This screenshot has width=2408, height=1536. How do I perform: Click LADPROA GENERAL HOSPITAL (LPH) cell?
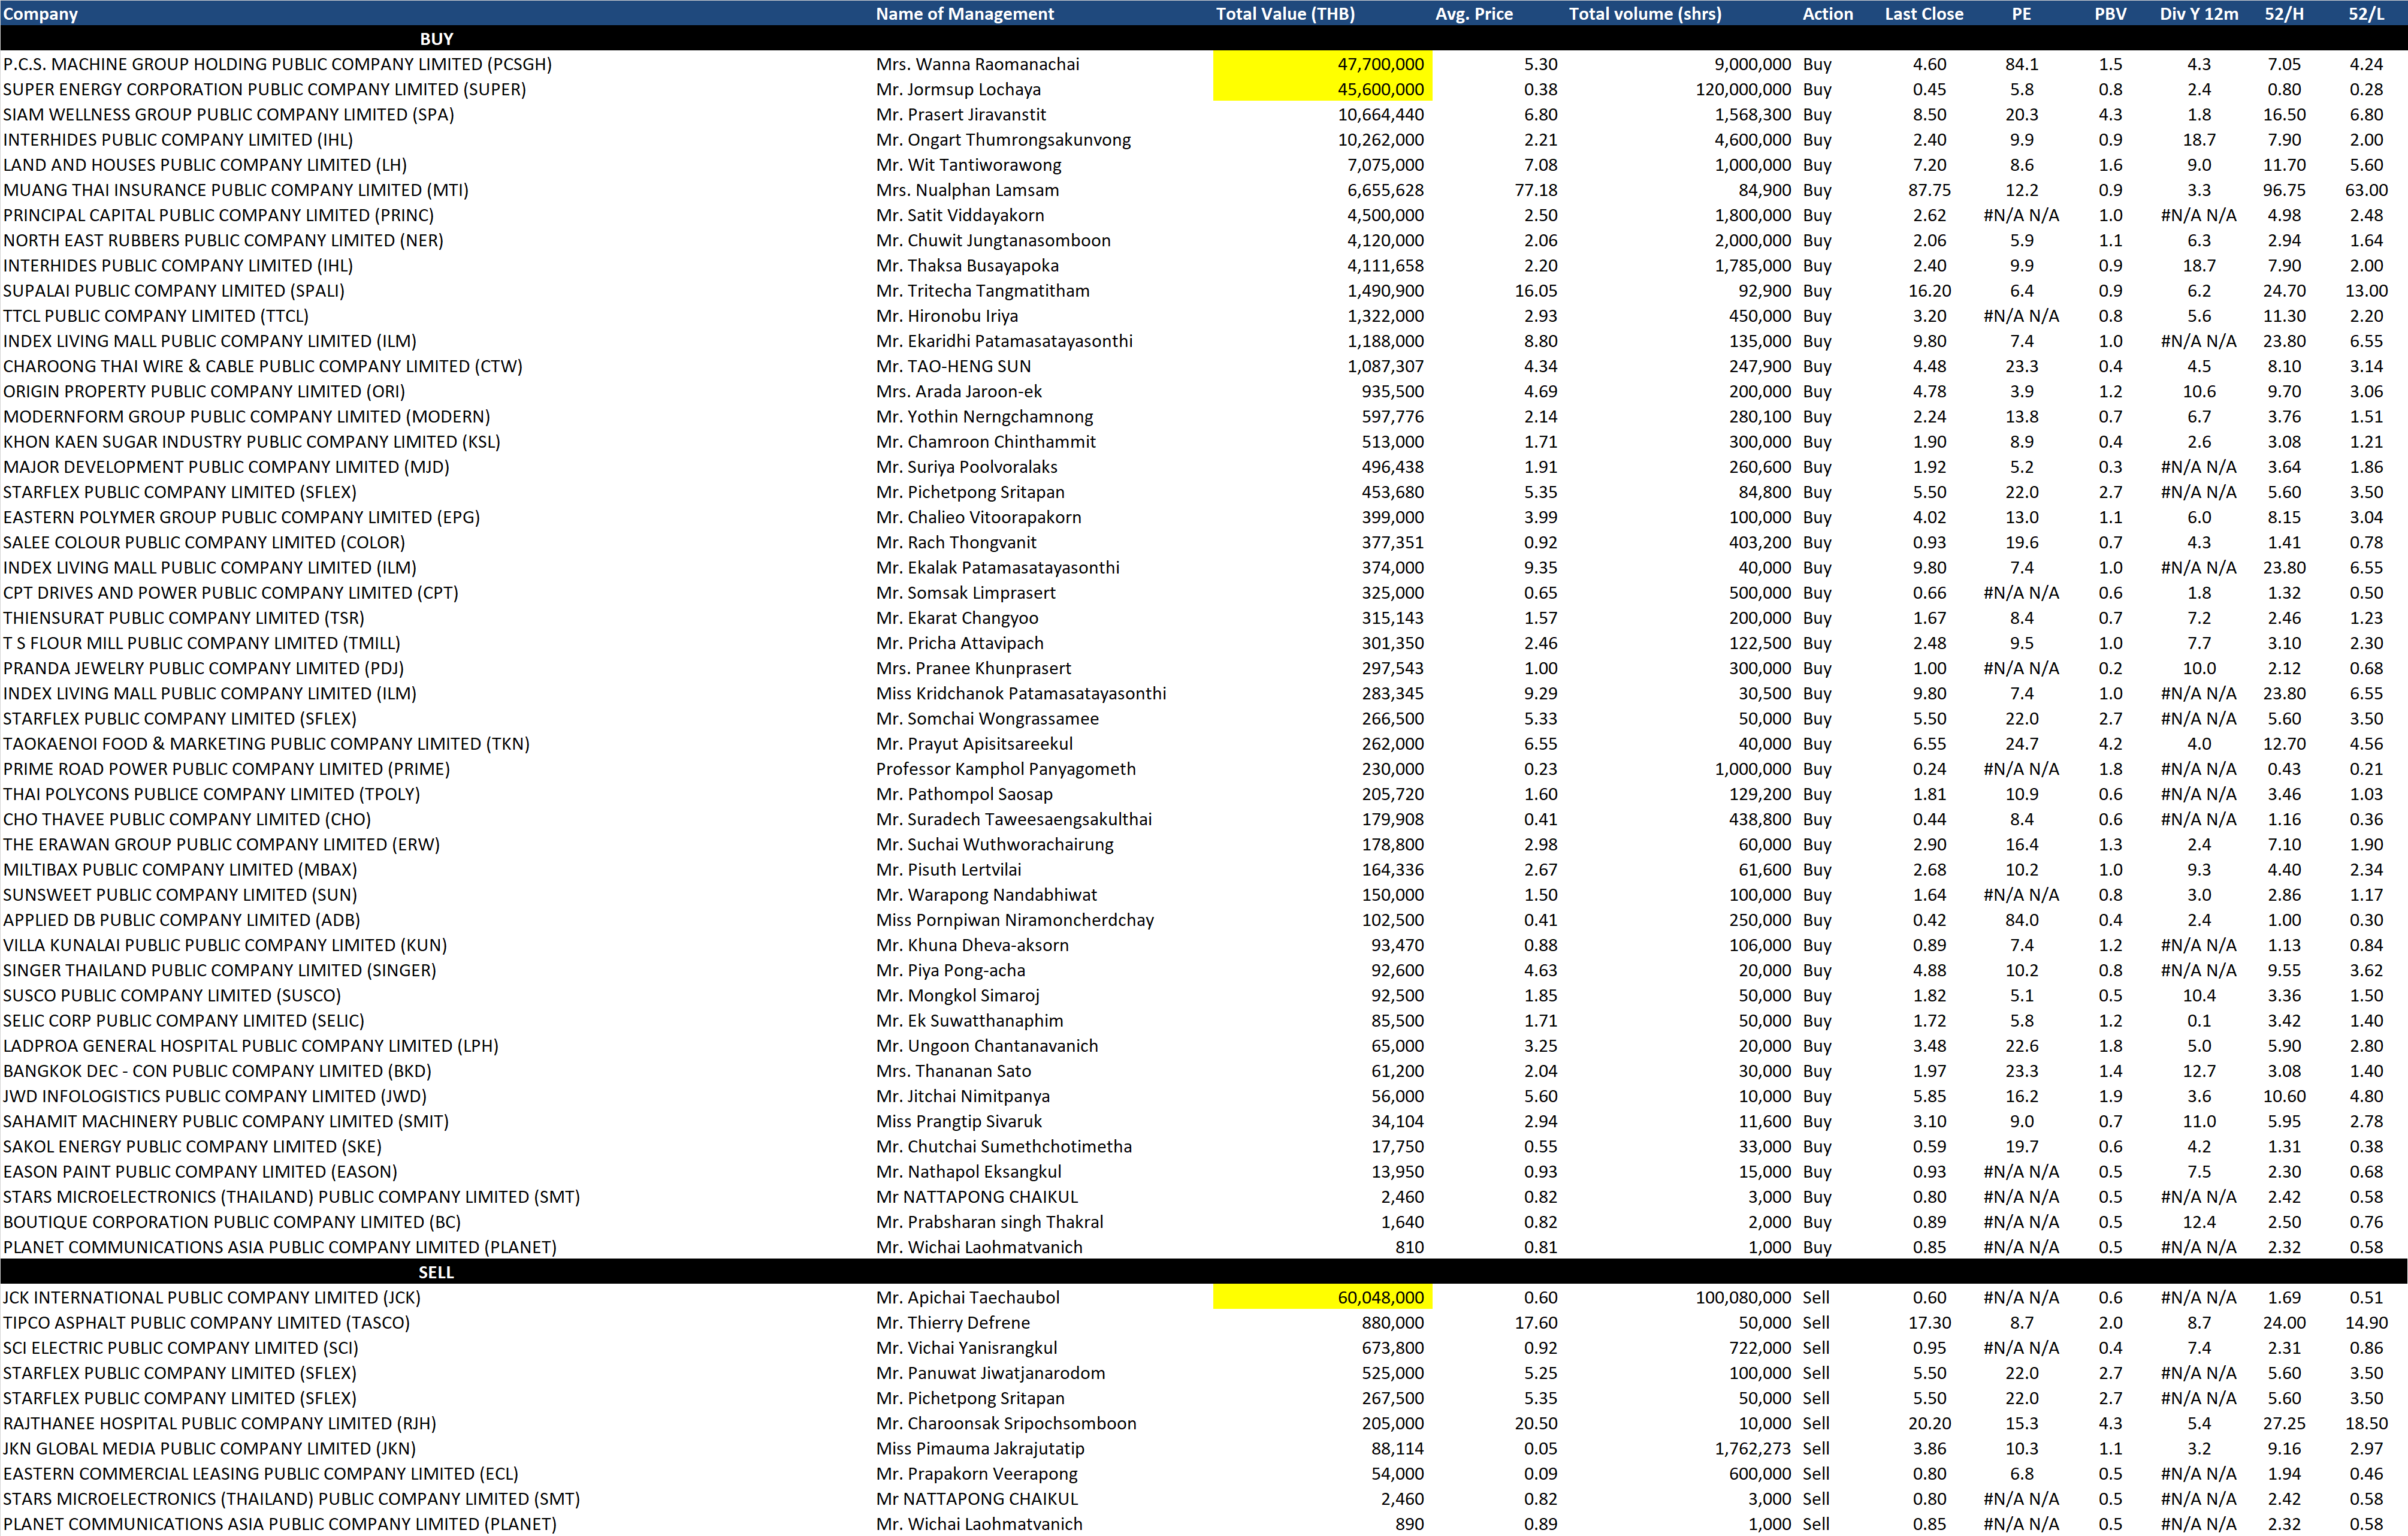250,1046
